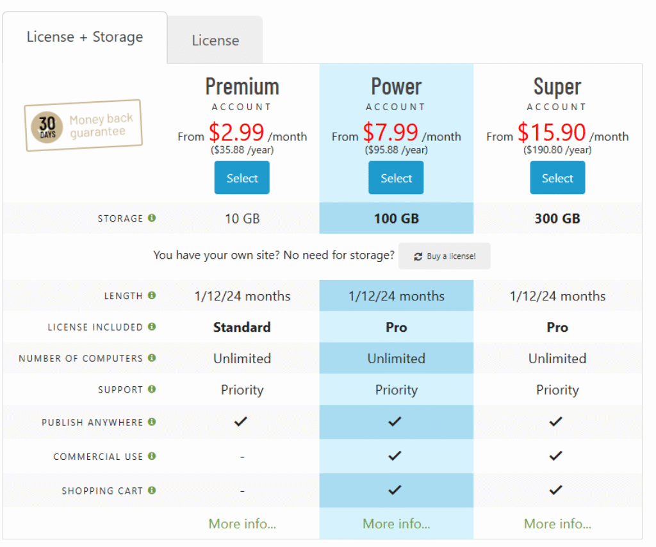Click the Power plan 100 GB storage cell

[x=396, y=218]
